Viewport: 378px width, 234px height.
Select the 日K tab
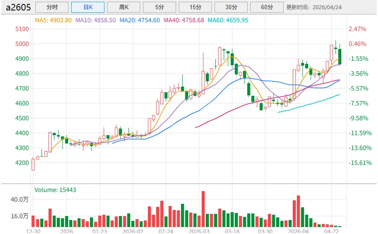[x=87, y=7]
